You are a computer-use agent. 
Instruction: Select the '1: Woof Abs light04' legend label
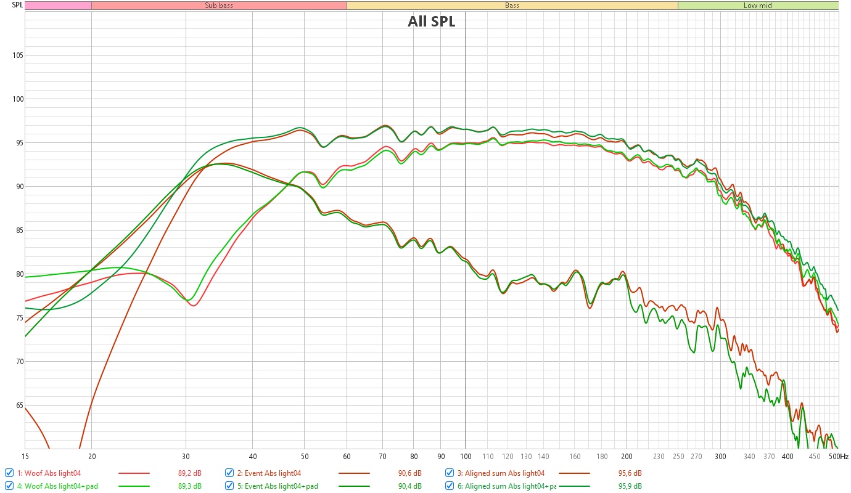(x=49, y=473)
